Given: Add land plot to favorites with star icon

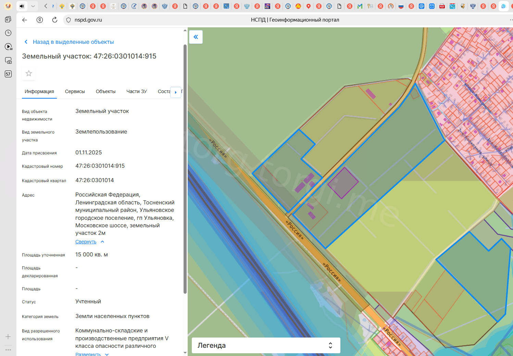Looking at the screenshot, I should coord(29,73).
